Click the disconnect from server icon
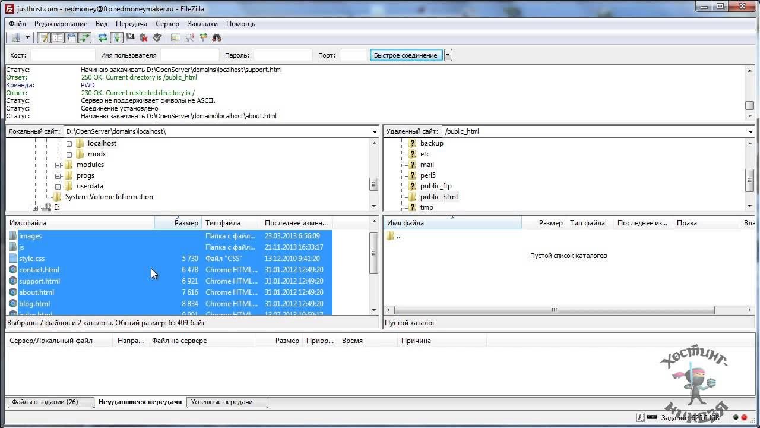 (144, 37)
